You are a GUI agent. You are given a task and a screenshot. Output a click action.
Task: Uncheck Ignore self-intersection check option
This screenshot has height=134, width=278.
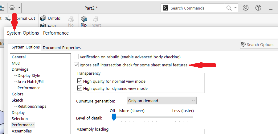77,65
